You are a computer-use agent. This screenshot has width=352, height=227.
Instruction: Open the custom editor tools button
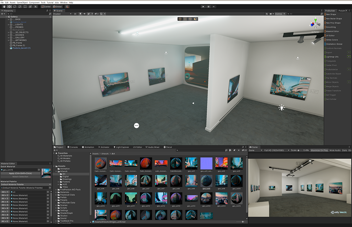coord(35,7)
